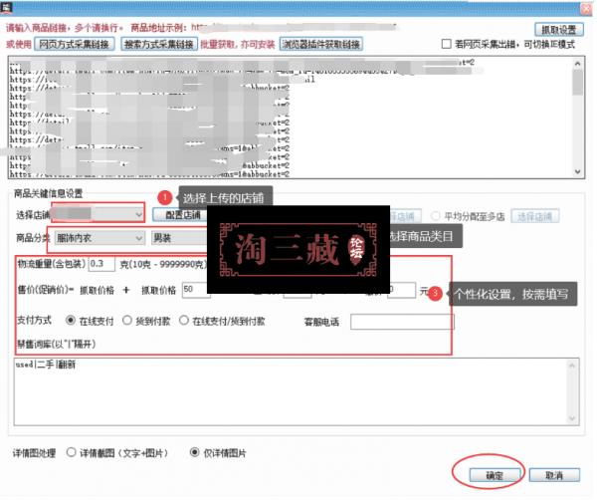Click the 客服电话 input field

point(401,322)
